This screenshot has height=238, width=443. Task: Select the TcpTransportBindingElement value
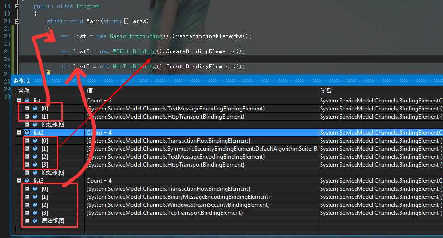tap(165, 213)
